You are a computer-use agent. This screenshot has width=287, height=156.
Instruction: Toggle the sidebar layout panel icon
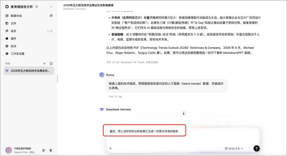click(51, 64)
